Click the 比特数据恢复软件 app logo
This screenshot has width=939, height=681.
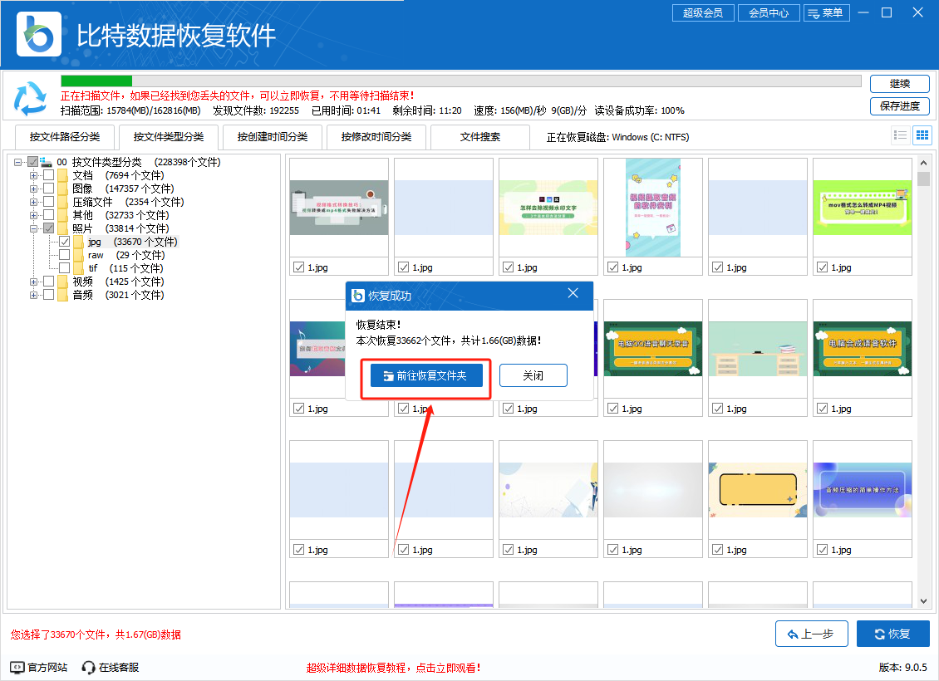click(38, 33)
